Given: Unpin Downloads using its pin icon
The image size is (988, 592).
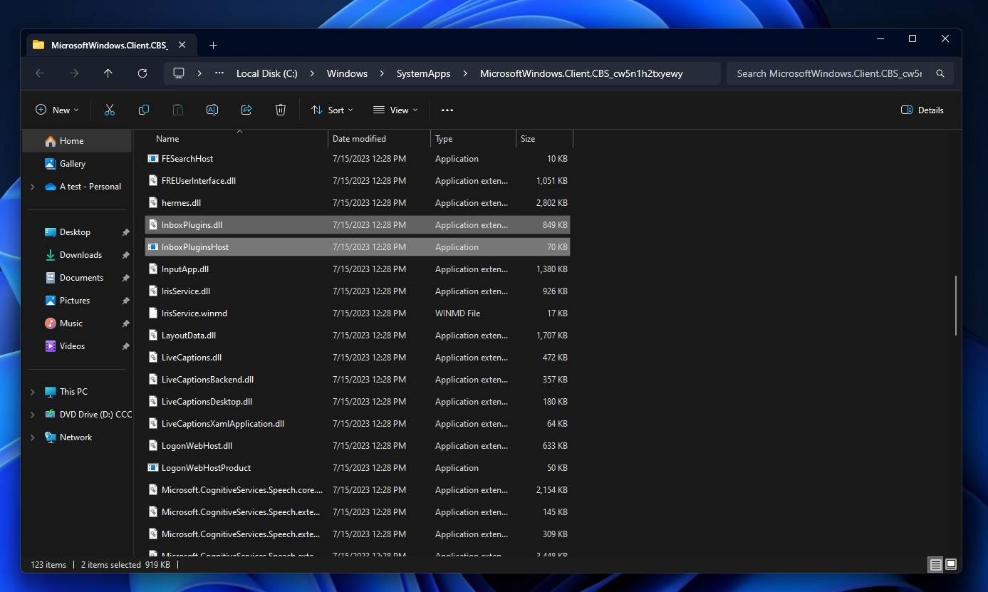Looking at the screenshot, I should tap(125, 254).
